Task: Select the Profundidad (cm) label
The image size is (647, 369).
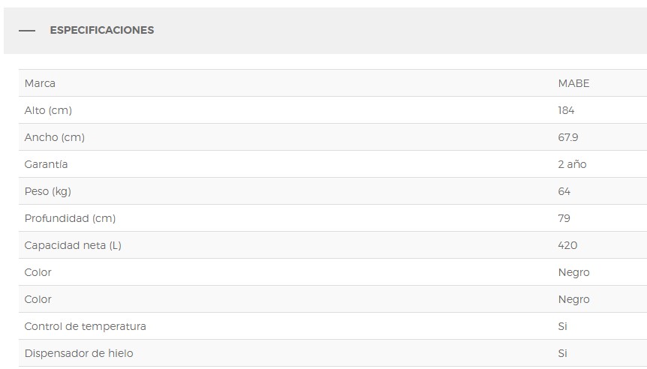Action: (70, 218)
